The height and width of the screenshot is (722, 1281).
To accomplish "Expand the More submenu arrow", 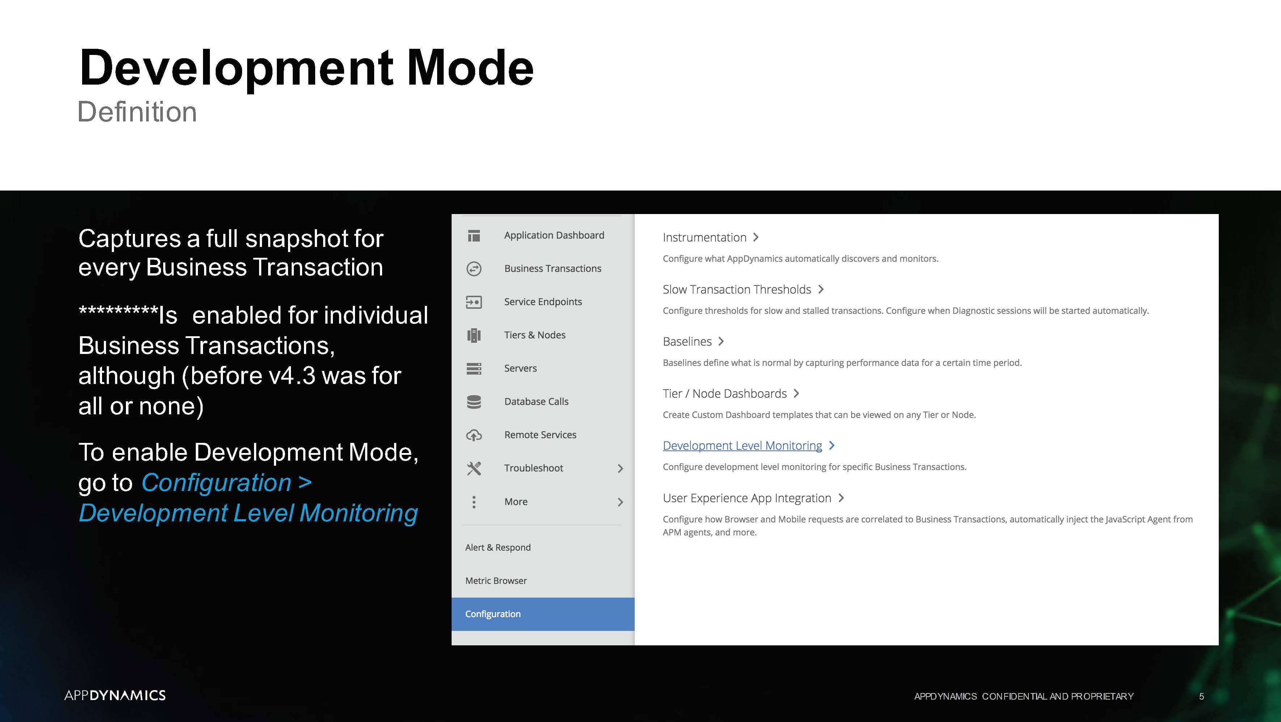I will click(620, 502).
